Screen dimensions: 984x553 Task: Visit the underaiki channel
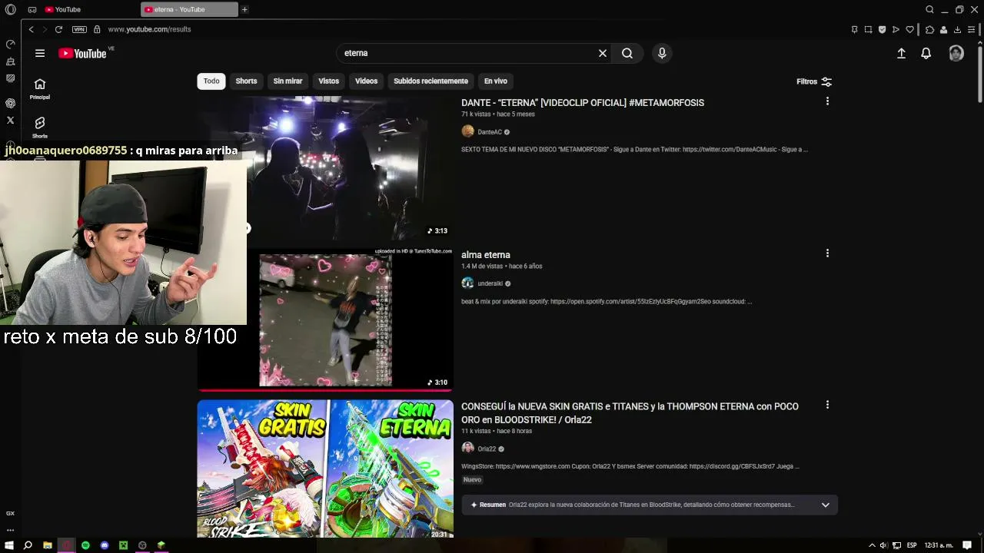pyautogui.click(x=490, y=283)
